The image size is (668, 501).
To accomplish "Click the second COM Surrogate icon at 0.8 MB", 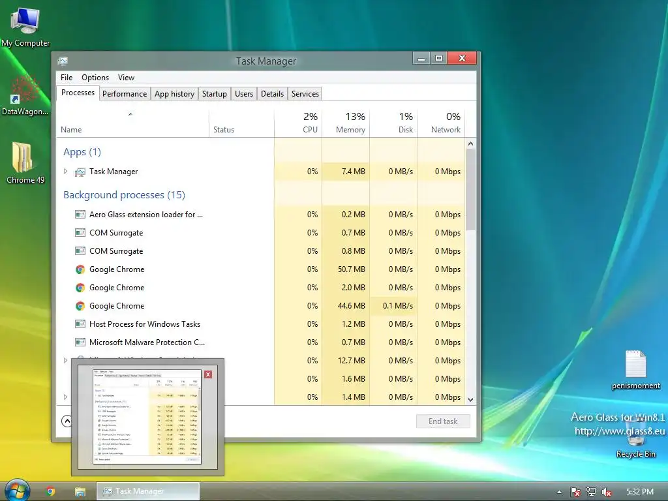I will (80, 251).
